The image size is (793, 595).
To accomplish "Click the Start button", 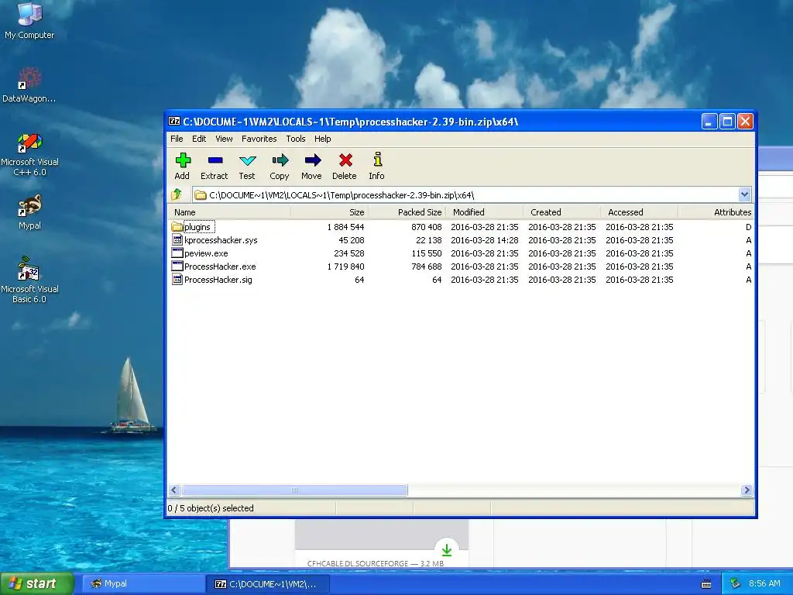I will click(36, 583).
